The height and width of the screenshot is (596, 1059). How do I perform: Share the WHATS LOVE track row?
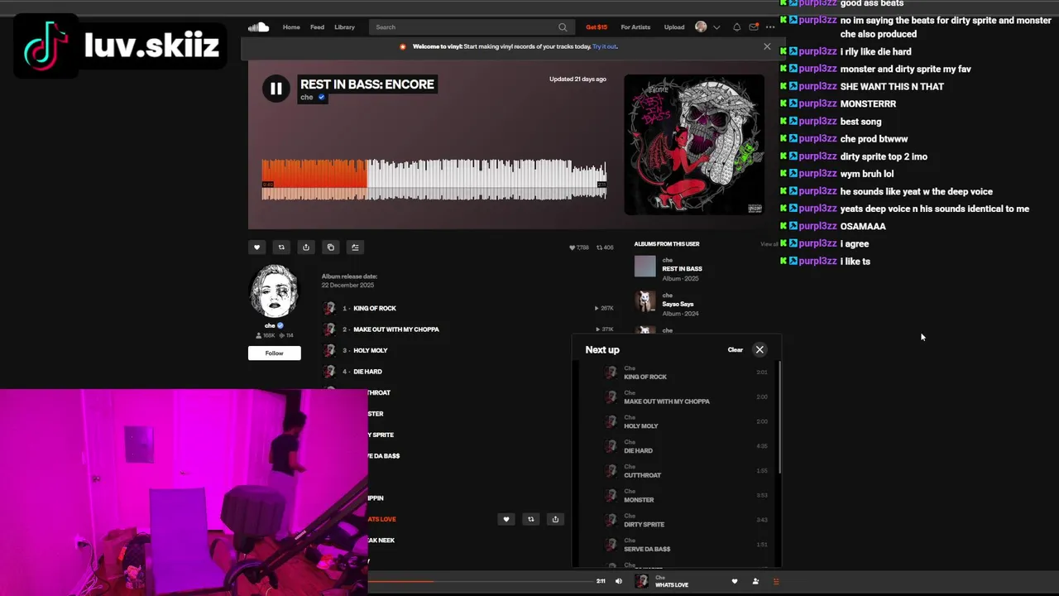(555, 519)
